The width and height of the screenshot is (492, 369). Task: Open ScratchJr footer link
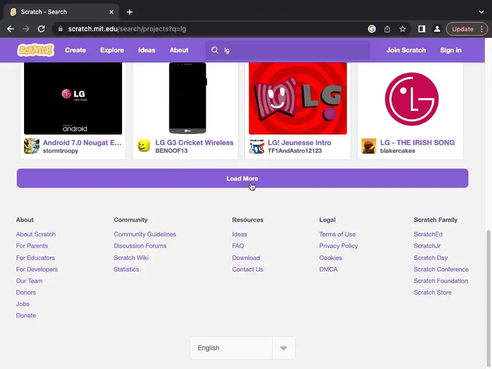pos(427,246)
